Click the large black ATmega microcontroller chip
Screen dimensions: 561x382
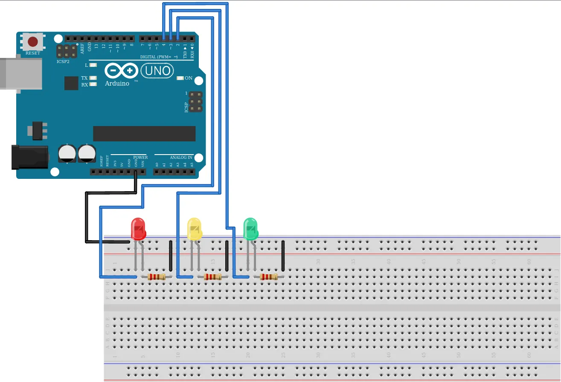click(144, 134)
